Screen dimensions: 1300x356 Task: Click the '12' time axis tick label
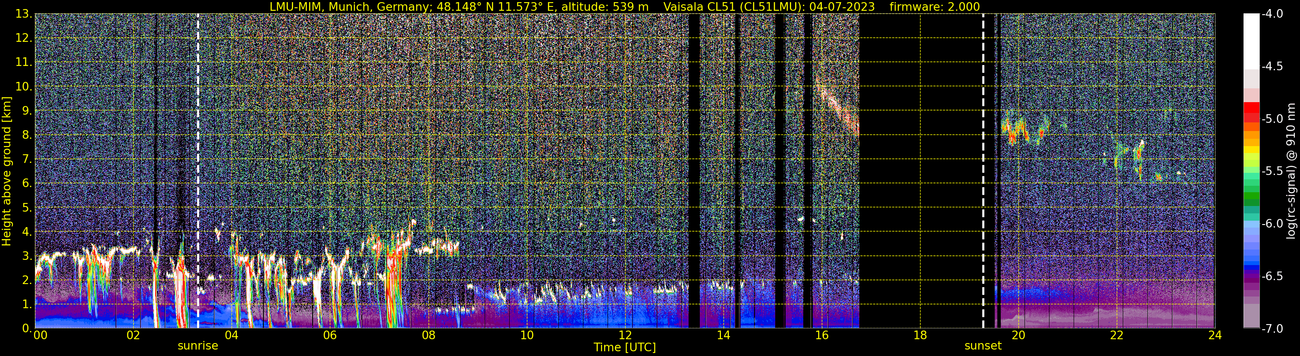point(625,335)
